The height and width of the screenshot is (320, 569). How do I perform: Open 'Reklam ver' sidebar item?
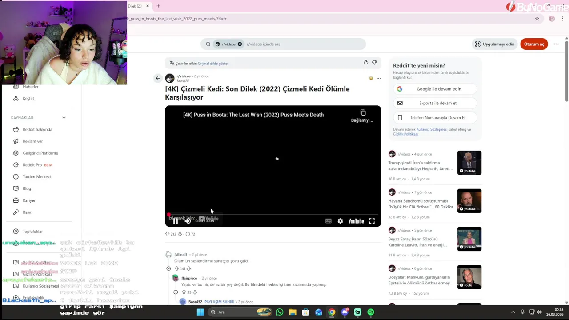(x=32, y=141)
